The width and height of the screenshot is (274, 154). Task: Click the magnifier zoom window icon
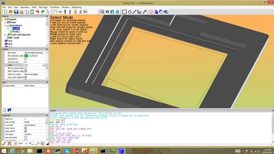click(102, 12)
